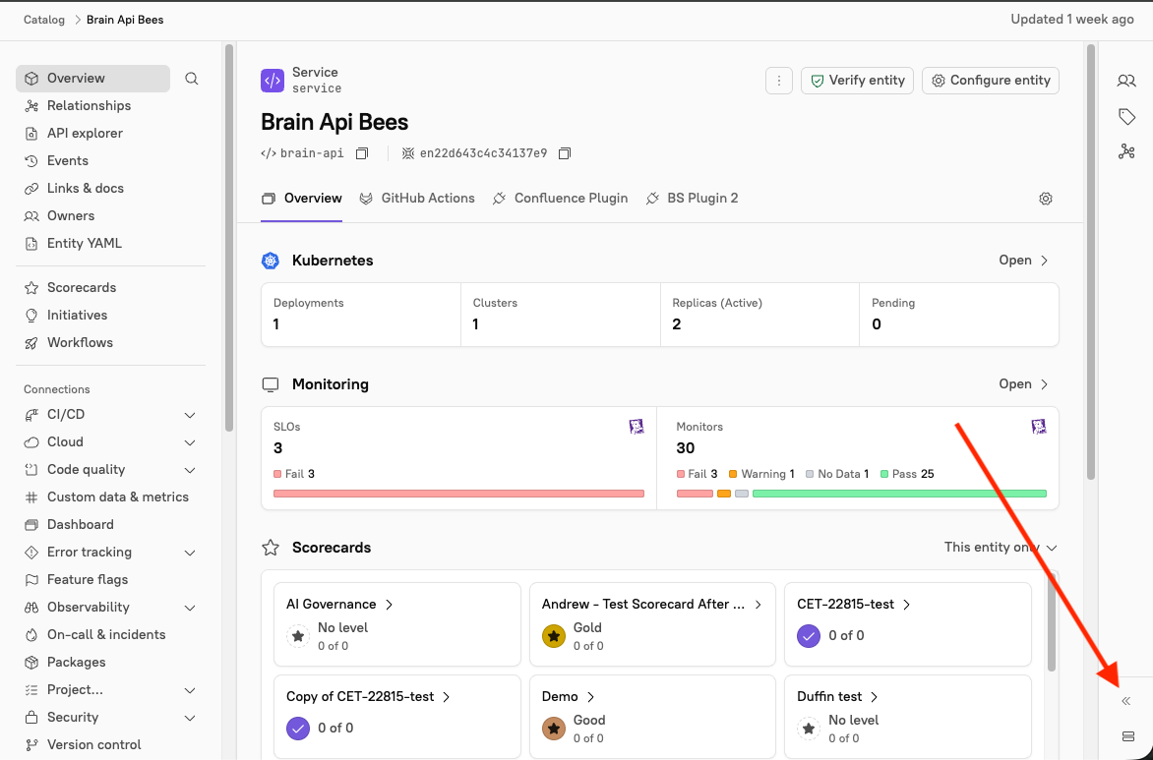
Task: Click the stacked panels icon in right rail
Action: point(1128,736)
